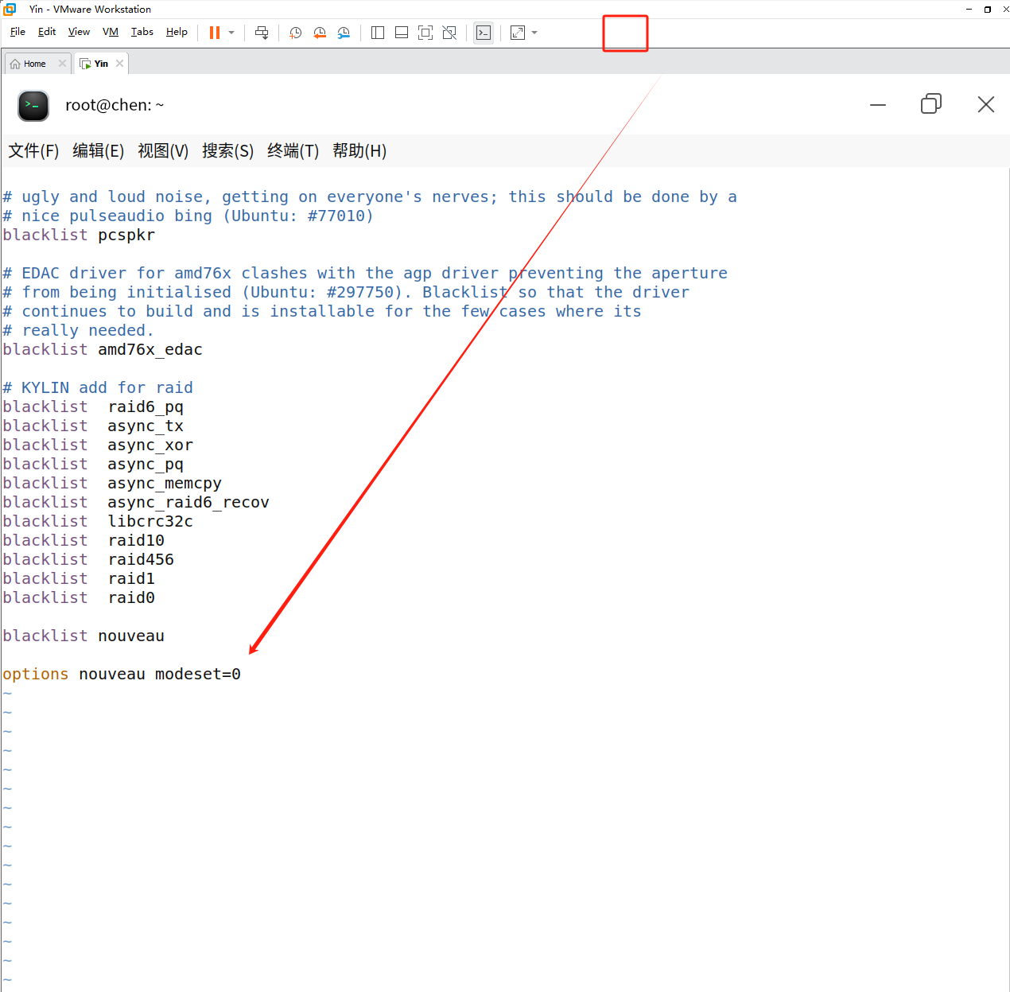Open the 搜索(S) search menu
The image size is (1010, 992).
(227, 151)
